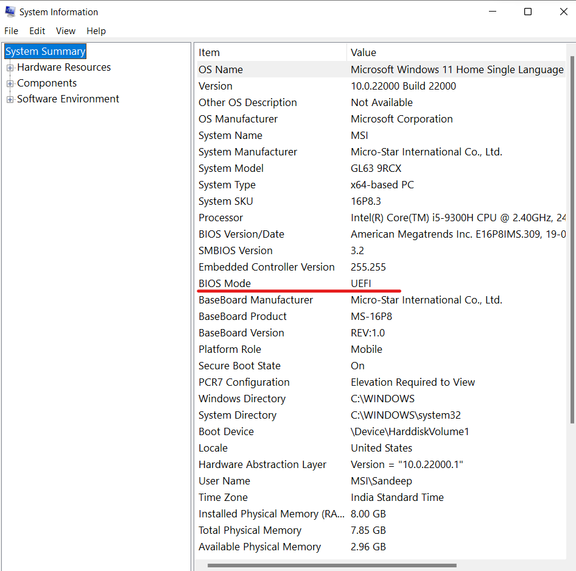This screenshot has width=576, height=571.
Task: Open the Edit menu
Action: click(x=37, y=31)
